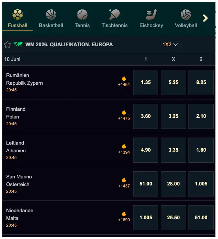This screenshot has height=239, width=218.
Task: Open the Niederlande team name
Action: pyautogui.click(x=20, y=211)
